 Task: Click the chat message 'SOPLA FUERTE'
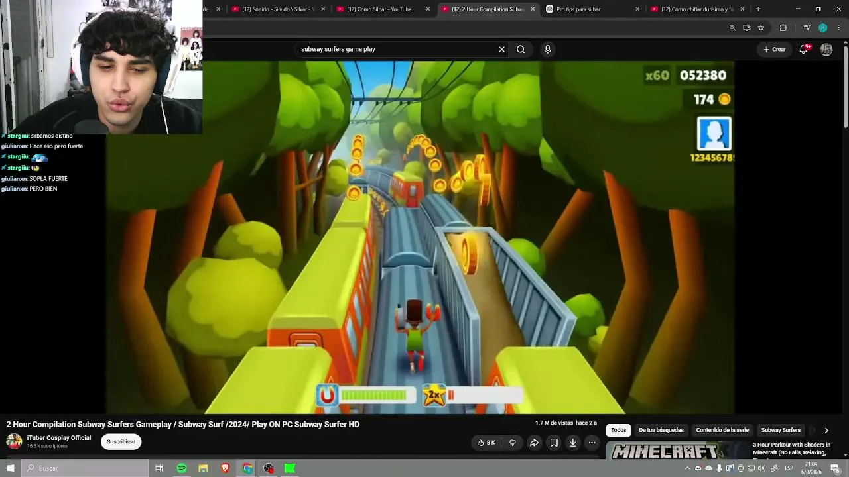pos(48,179)
